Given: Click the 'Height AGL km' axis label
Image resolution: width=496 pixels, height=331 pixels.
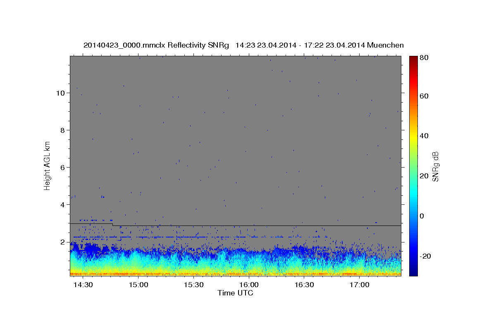Looking at the screenshot, I should tap(47, 165).
